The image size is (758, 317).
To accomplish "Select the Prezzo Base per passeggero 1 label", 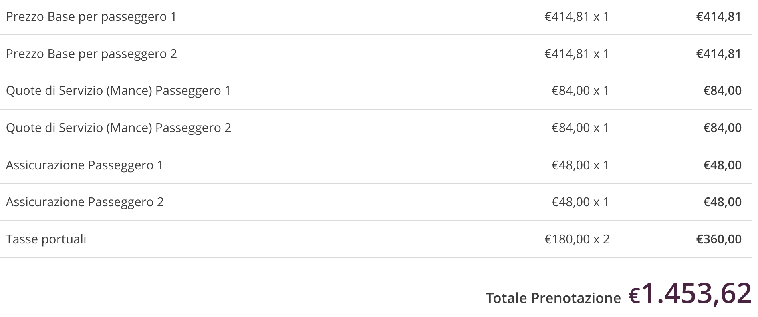I will [91, 17].
